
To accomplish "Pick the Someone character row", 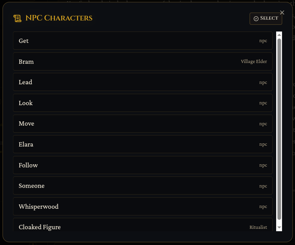I will [x=143, y=186].
